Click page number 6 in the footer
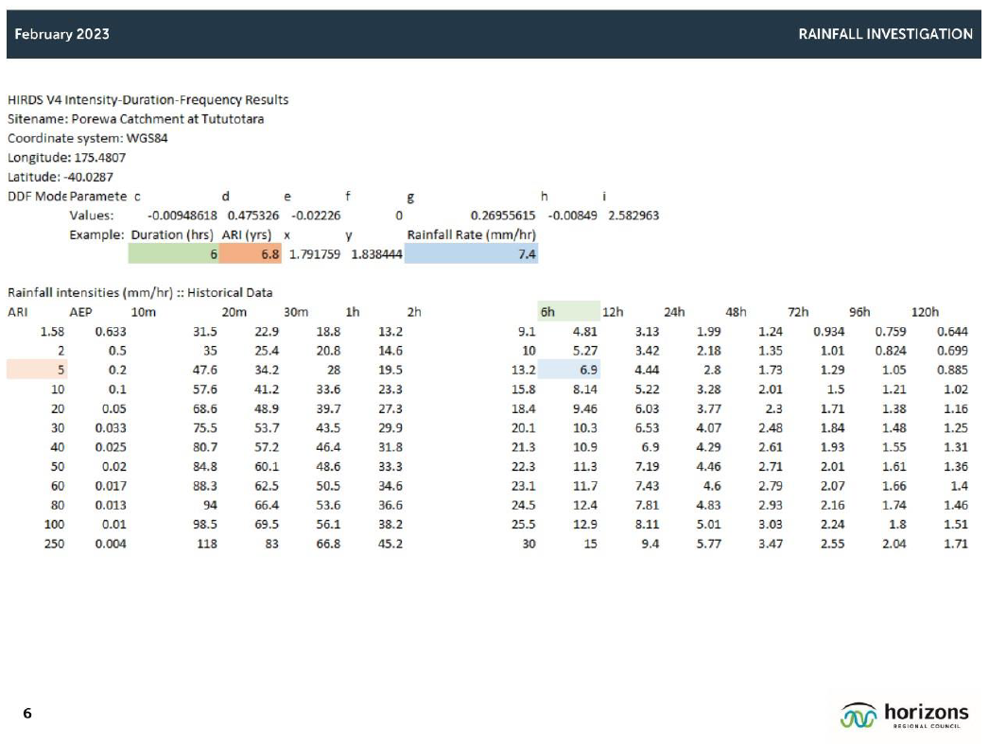Screen dimensions: 989x744 [27, 714]
